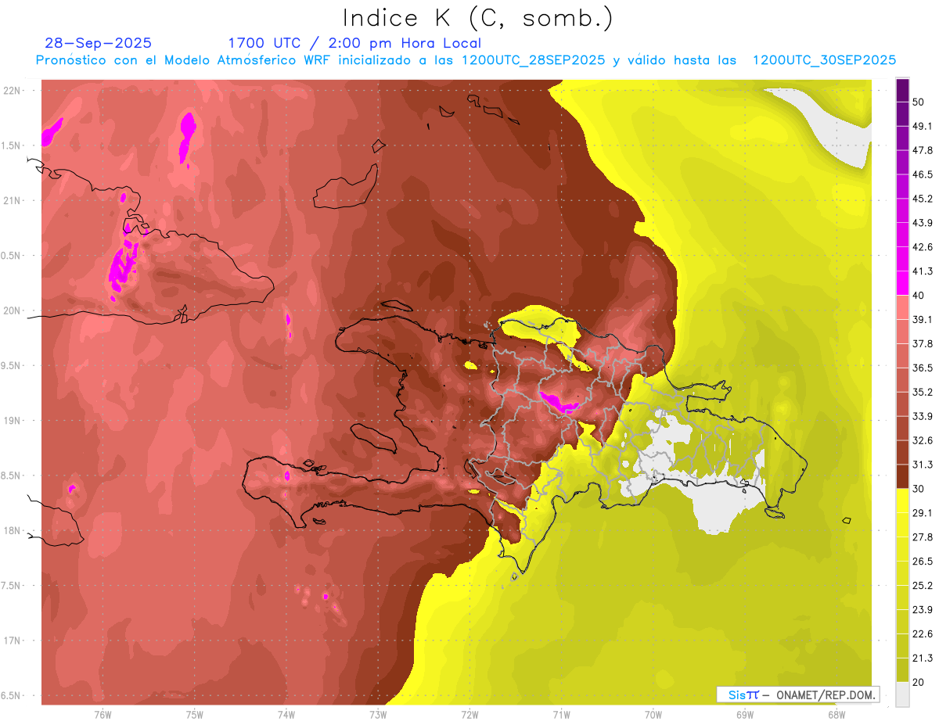Select the 69W longitude label

(x=745, y=715)
